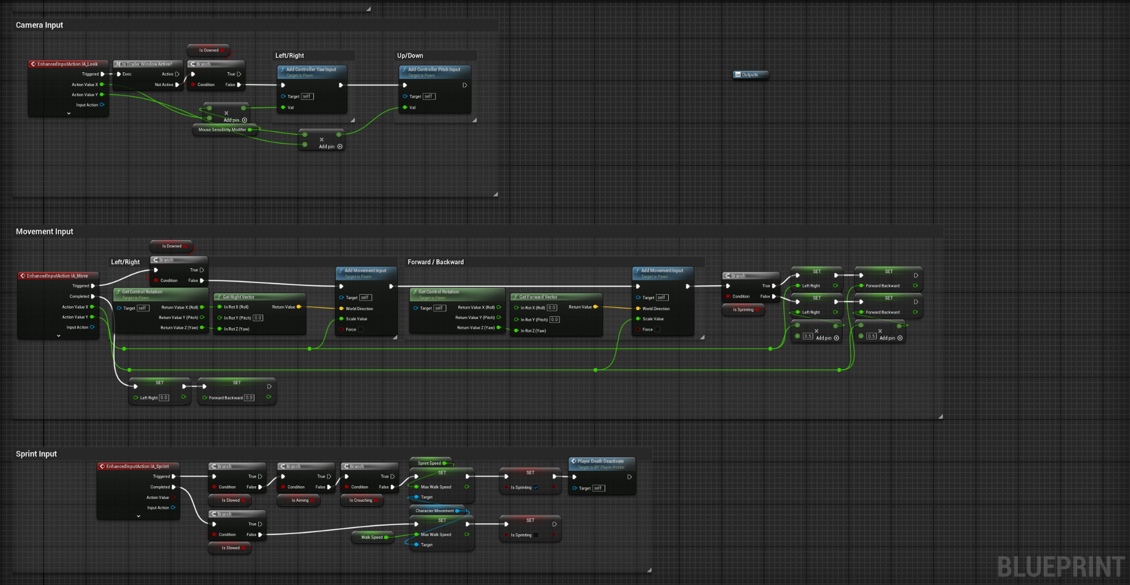Toggle Force checkbox on Left/Right Add Movement Input
The image size is (1130, 585).
point(361,329)
